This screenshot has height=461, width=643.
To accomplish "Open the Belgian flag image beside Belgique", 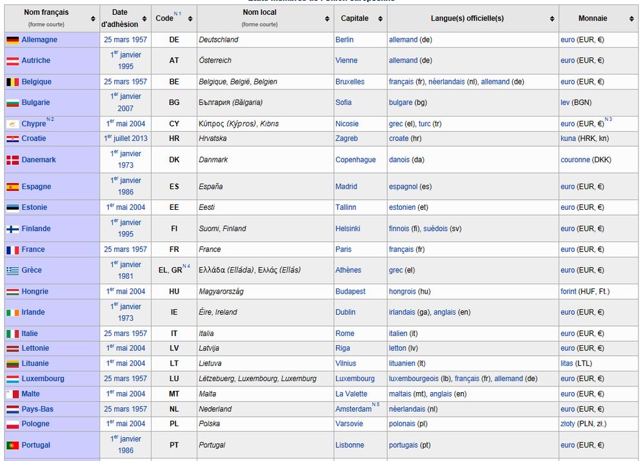I will 13,82.
